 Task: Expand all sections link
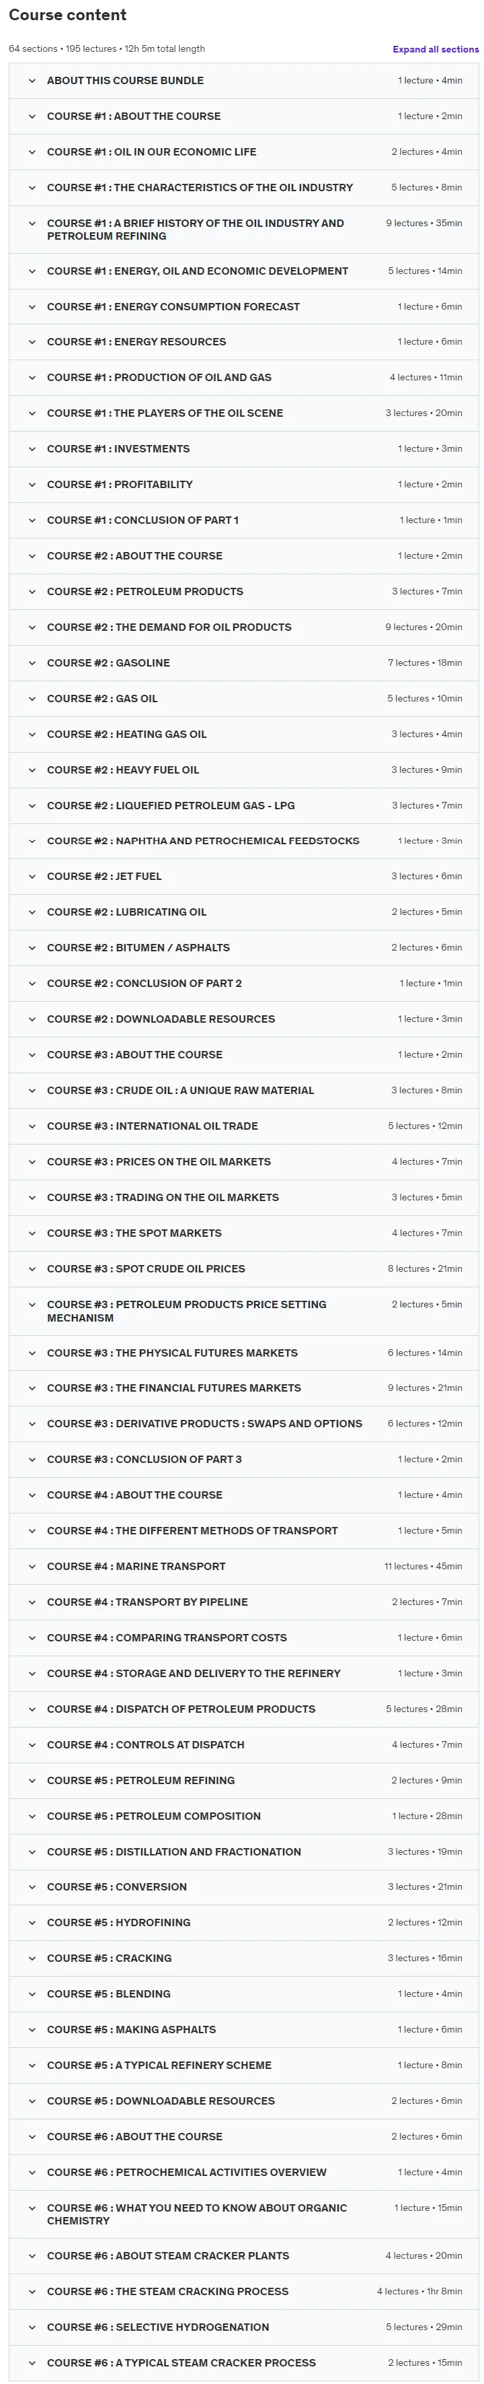tap(435, 49)
